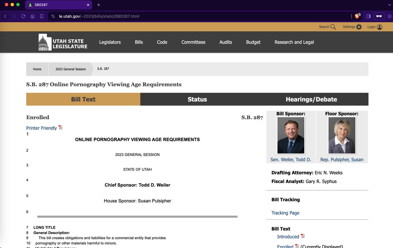
Task: Click the Login user icon
Action: click(380, 27)
